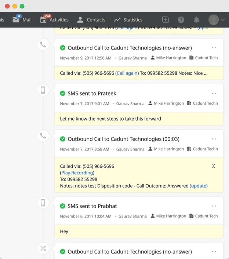Click the Play Recording link

[x=77, y=173]
